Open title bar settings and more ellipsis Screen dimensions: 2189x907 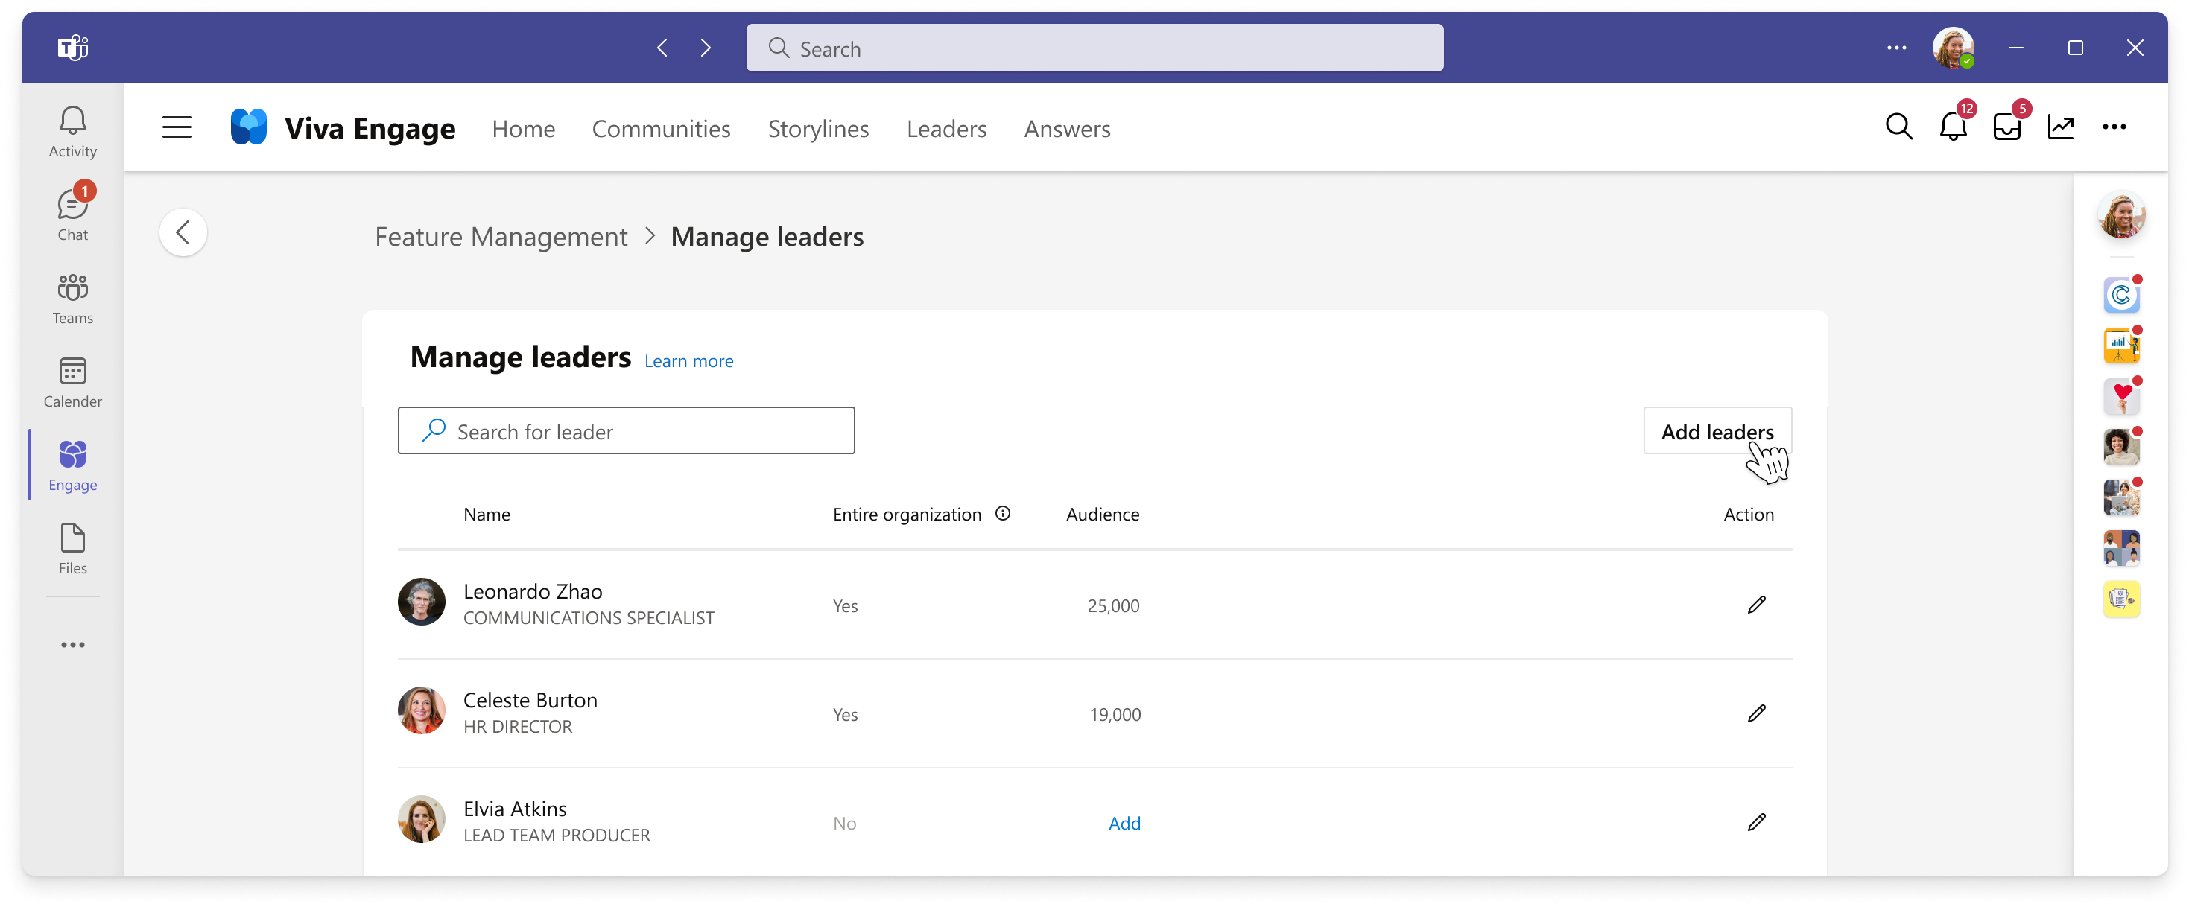1896,48
